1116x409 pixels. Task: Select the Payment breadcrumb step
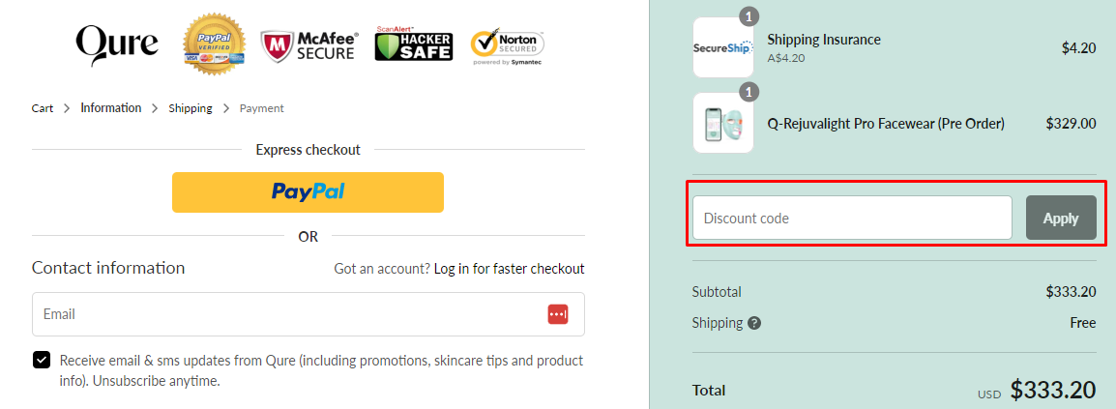click(x=261, y=108)
